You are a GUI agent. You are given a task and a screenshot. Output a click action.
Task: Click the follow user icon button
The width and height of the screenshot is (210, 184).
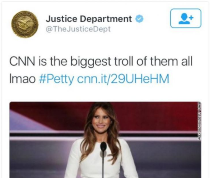point(185,18)
